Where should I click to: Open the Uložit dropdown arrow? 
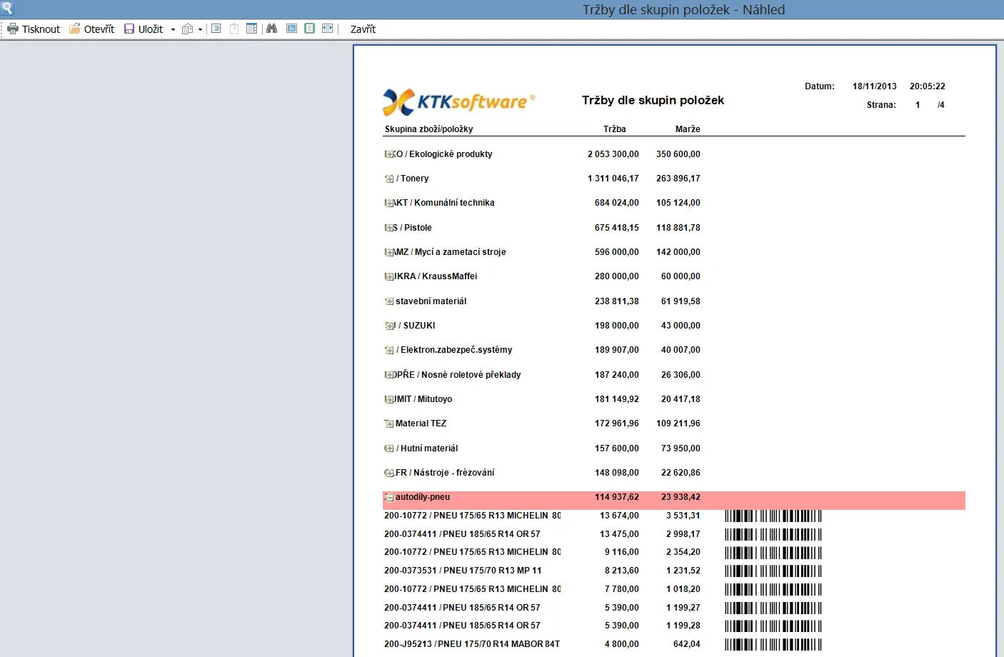(x=173, y=30)
